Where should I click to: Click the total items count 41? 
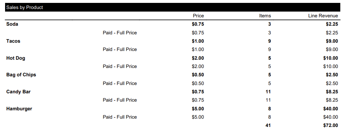tap(268, 126)
